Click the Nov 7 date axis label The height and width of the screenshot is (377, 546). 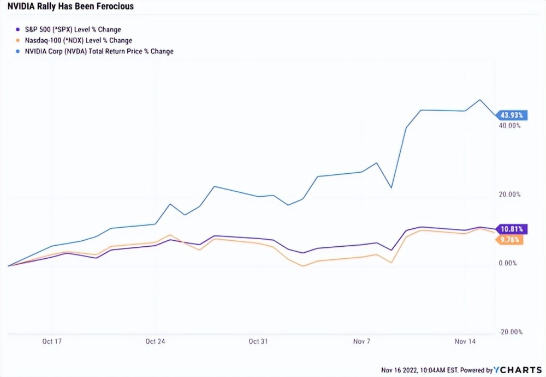(362, 342)
